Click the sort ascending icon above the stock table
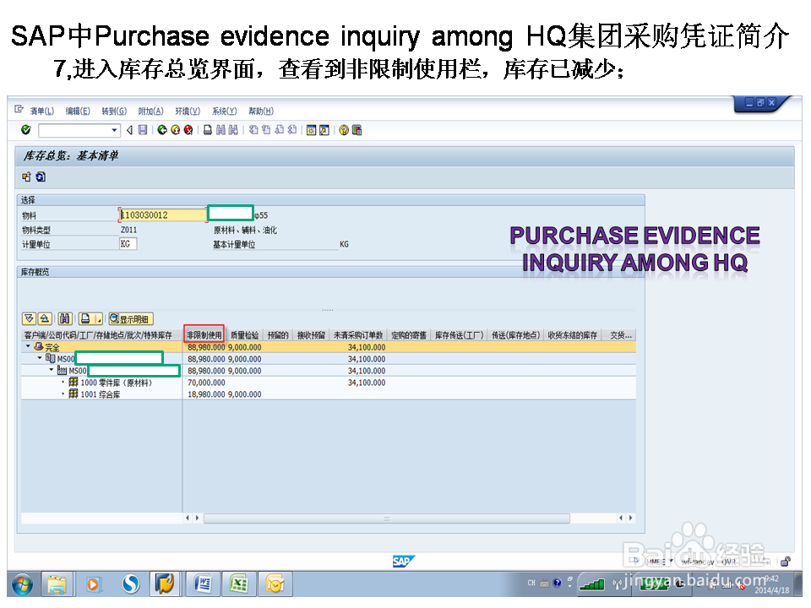The image size is (811, 608). point(44,318)
